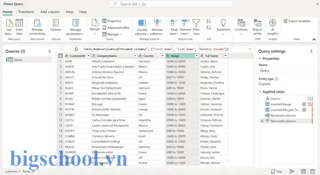Click Remove columns

(x=157, y=27)
